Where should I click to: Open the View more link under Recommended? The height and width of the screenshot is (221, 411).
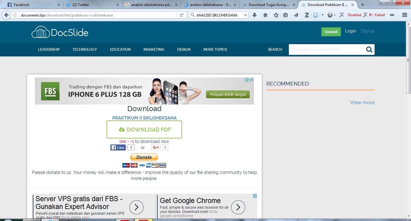tap(362, 102)
